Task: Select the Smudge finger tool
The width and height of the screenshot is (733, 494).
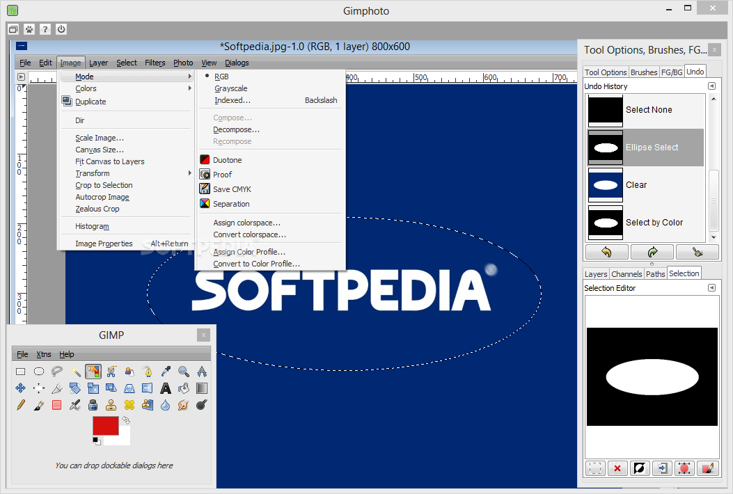Action: point(184,405)
